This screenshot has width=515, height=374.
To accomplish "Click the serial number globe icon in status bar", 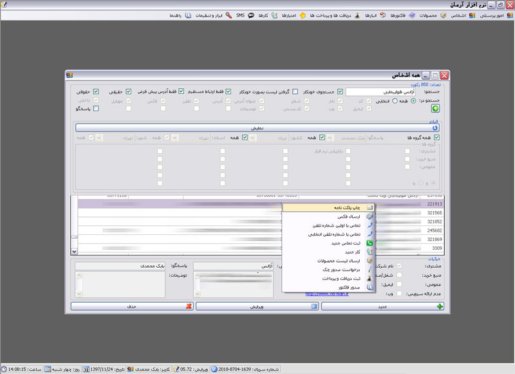I will 214,369.
